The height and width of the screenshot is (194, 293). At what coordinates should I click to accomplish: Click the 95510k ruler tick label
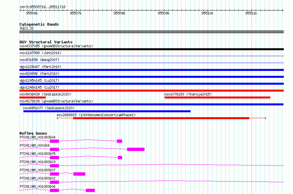[x=207, y=13]
